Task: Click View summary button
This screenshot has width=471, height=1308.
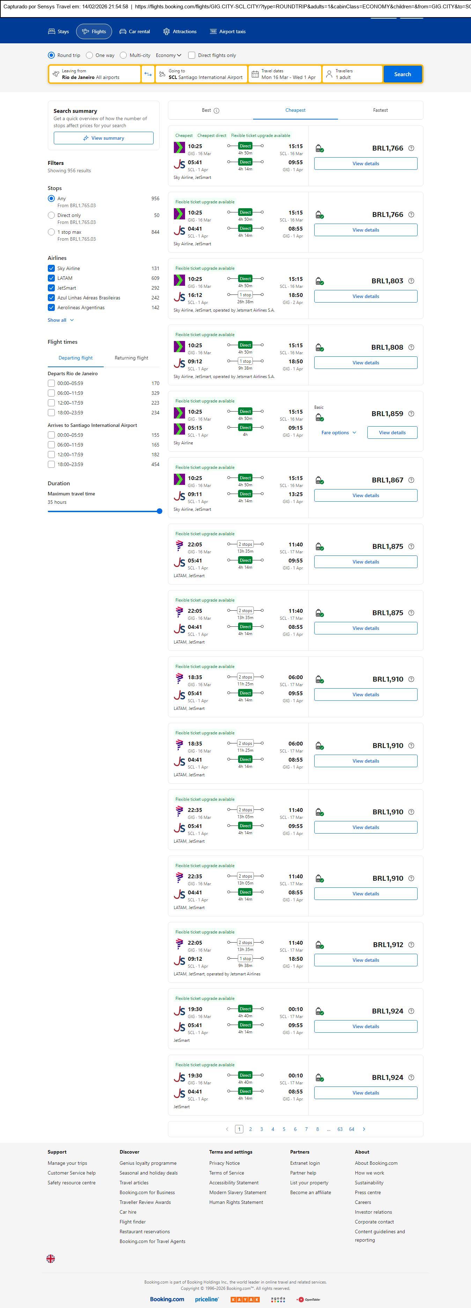Action: pyautogui.click(x=104, y=138)
